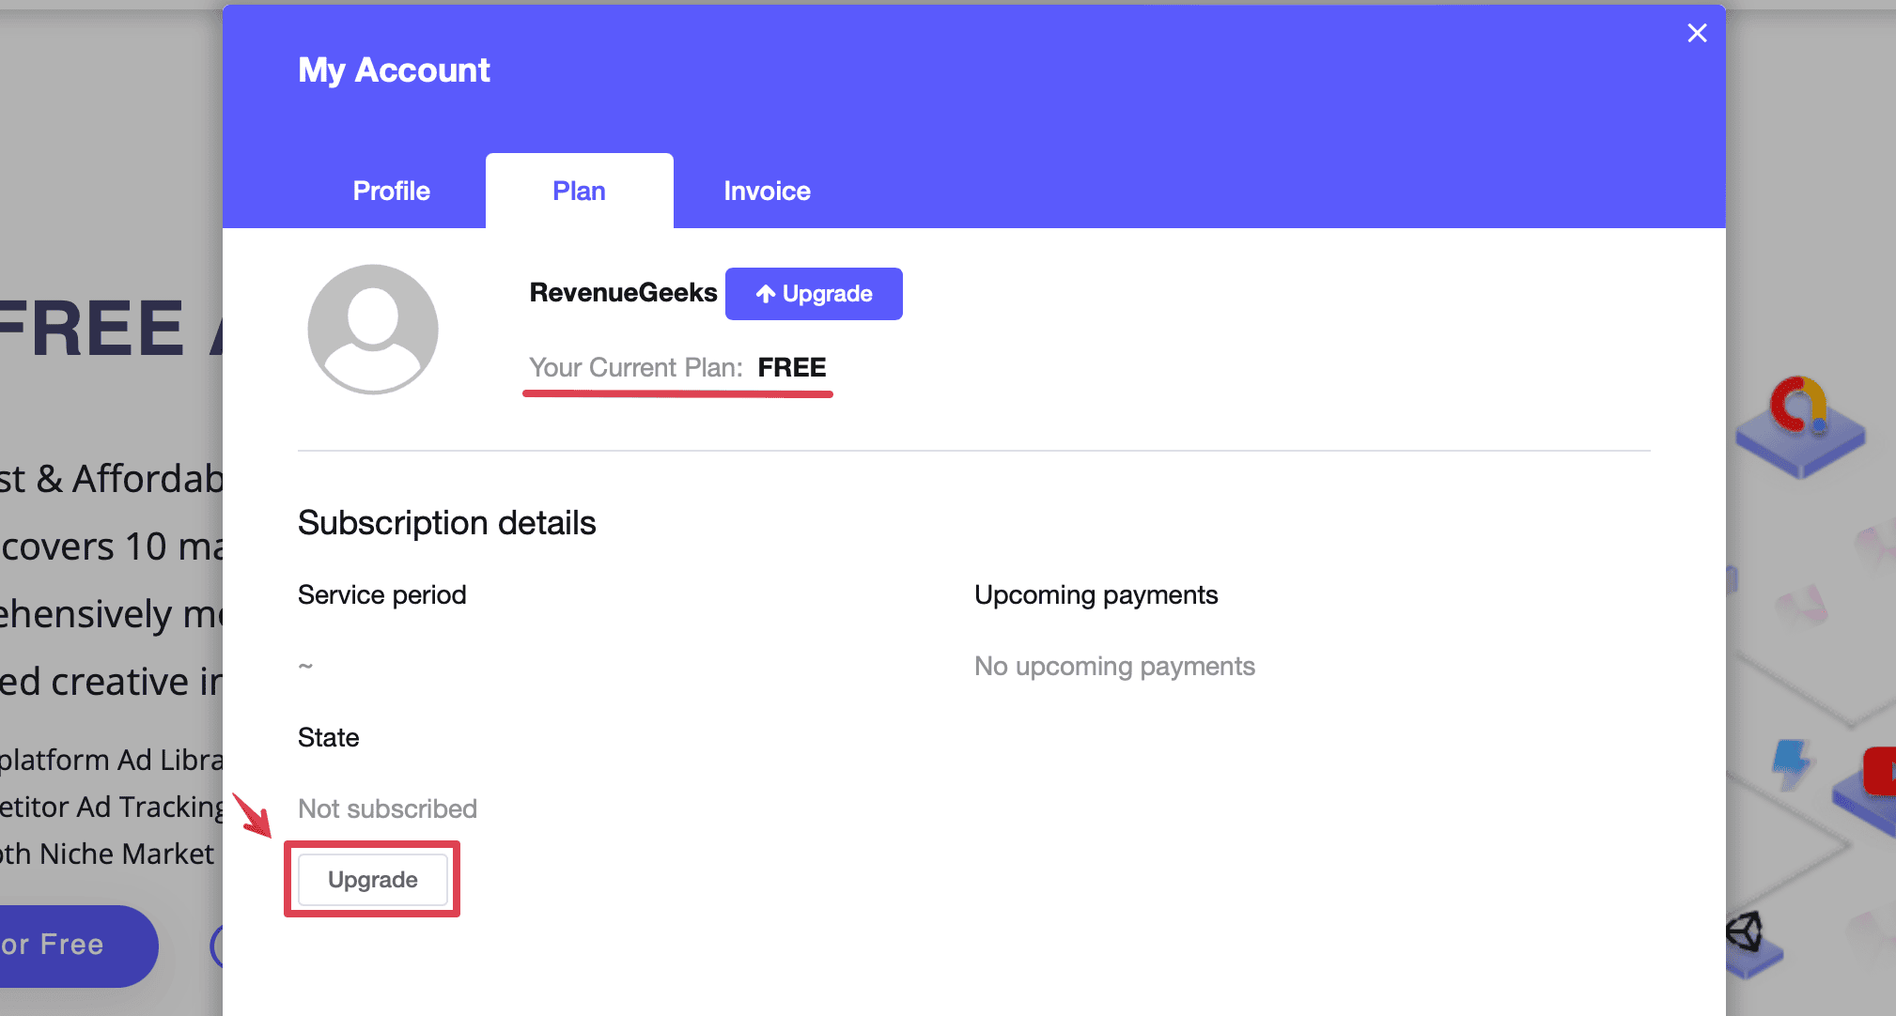Open the Invoice tab
This screenshot has width=1896, height=1016.
click(x=767, y=191)
